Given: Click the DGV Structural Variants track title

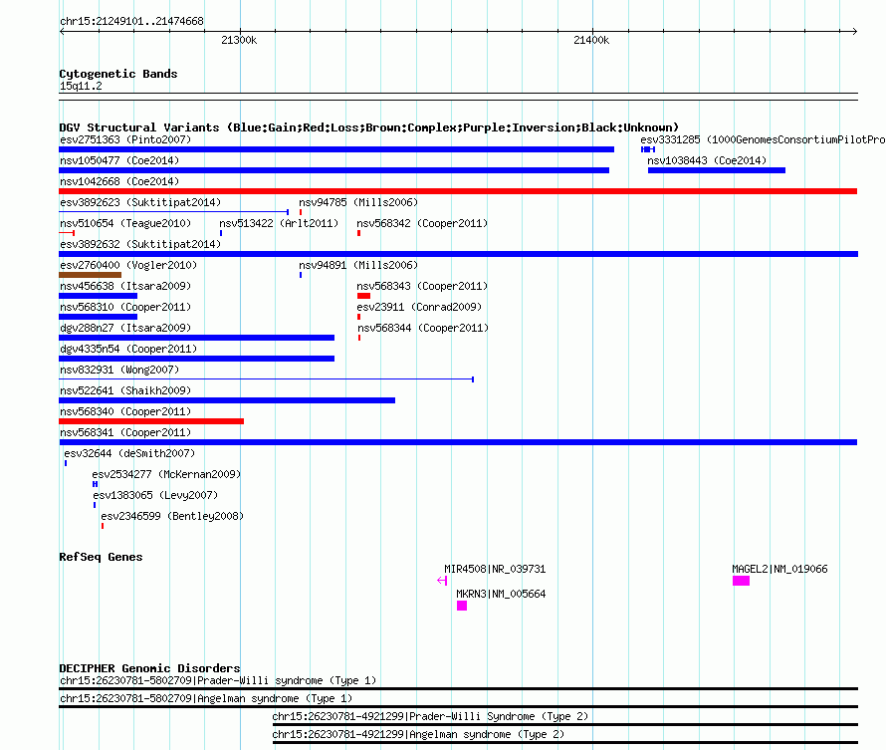Looking at the screenshot, I should (x=369, y=127).
